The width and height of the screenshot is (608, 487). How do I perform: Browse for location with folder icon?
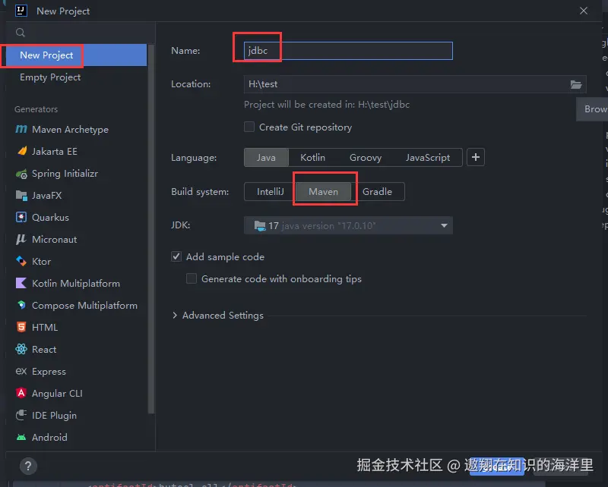576,84
